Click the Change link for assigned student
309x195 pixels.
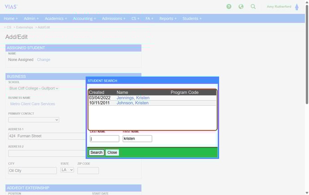[44, 59]
